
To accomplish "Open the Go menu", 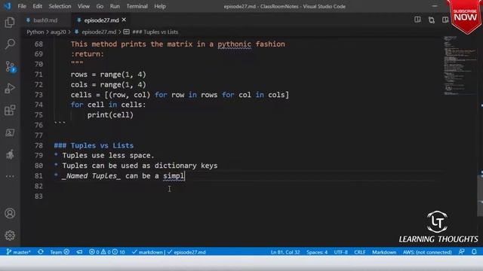I will 100,6.
